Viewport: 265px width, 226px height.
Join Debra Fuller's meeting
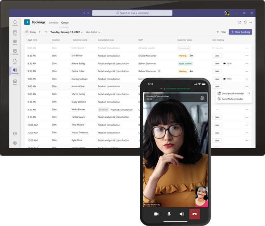pyautogui.click(x=217, y=71)
